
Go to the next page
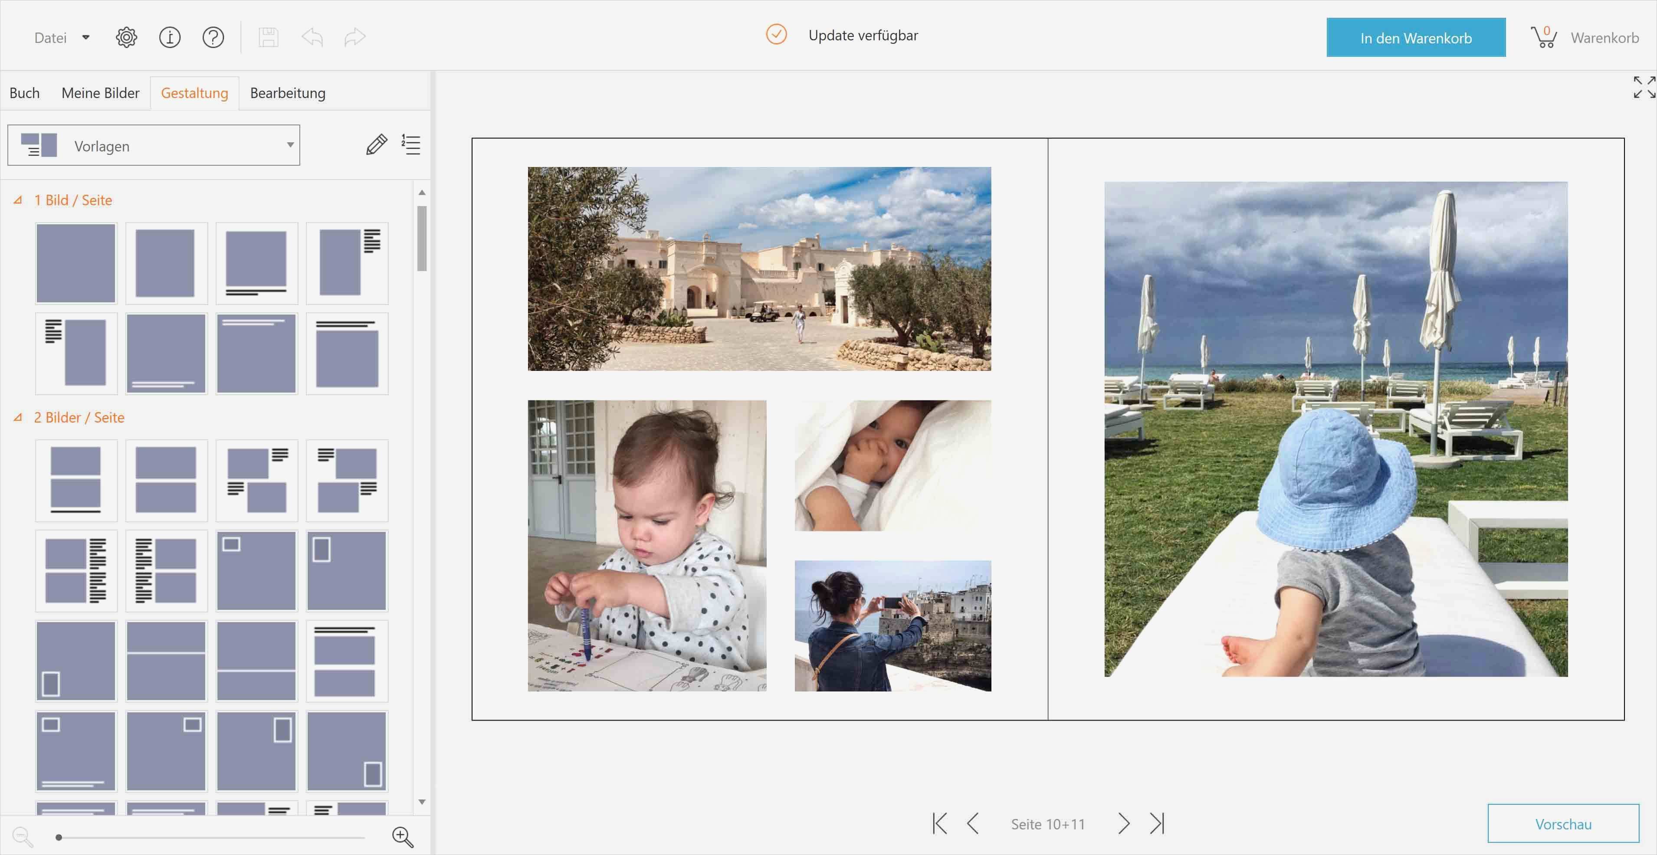(1123, 823)
